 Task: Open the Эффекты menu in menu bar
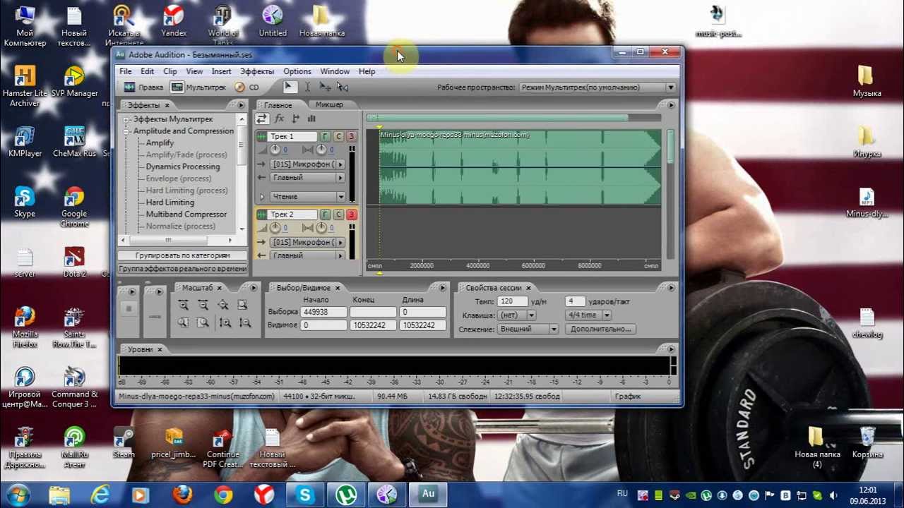click(x=257, y=71)
